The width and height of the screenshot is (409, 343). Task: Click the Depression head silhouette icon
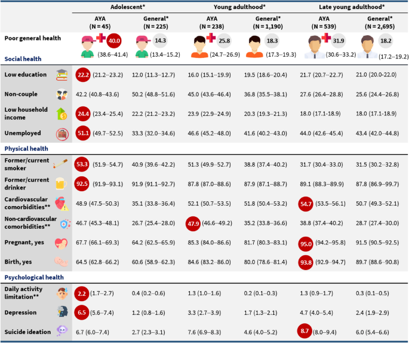point(63,312)
